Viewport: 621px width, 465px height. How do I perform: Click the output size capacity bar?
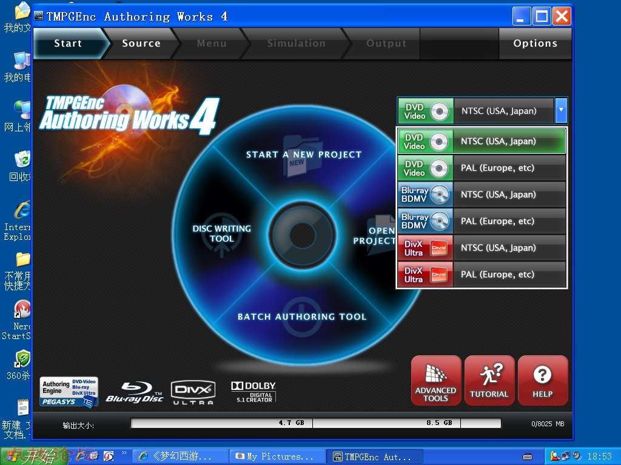point(315,423)
